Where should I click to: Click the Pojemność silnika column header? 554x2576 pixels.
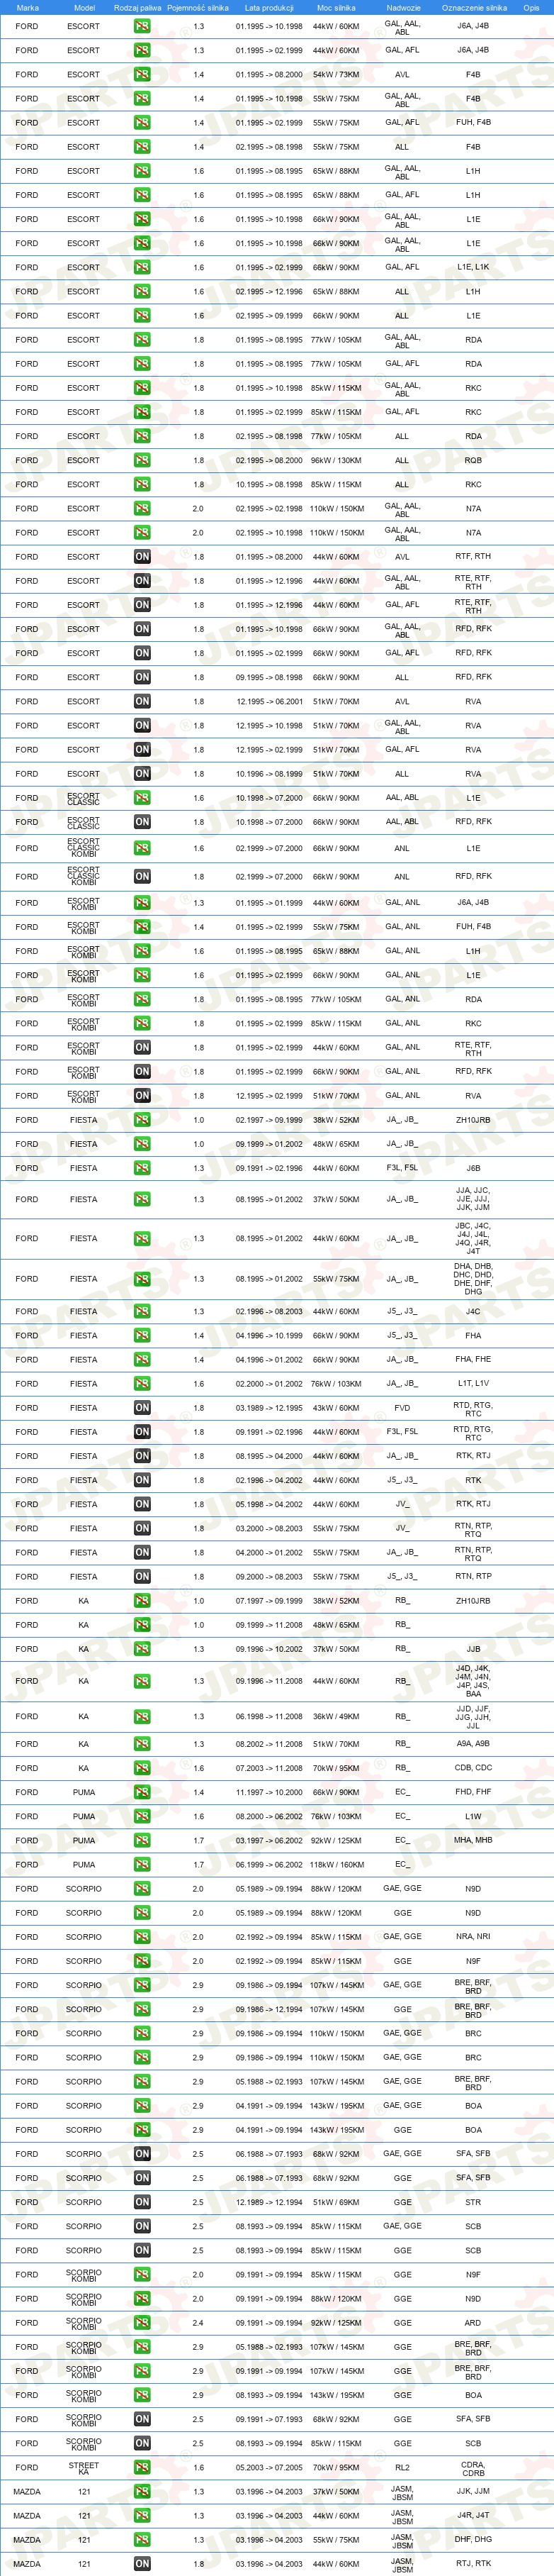(198, 7)
